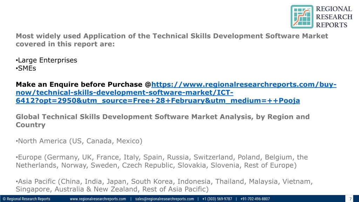Click the slide page number 7
Viewport: 359px width, 202px height.
350,199
